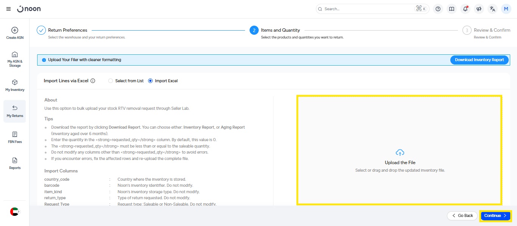The width and height of the screenshot is (517, 226).
Task: Open the guide book icon
Action: [451, 9]
